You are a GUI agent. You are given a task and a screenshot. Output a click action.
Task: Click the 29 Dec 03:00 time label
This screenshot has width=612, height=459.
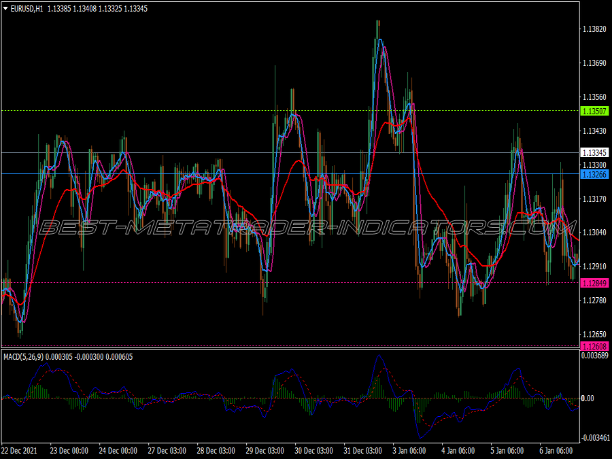[265, 450]
